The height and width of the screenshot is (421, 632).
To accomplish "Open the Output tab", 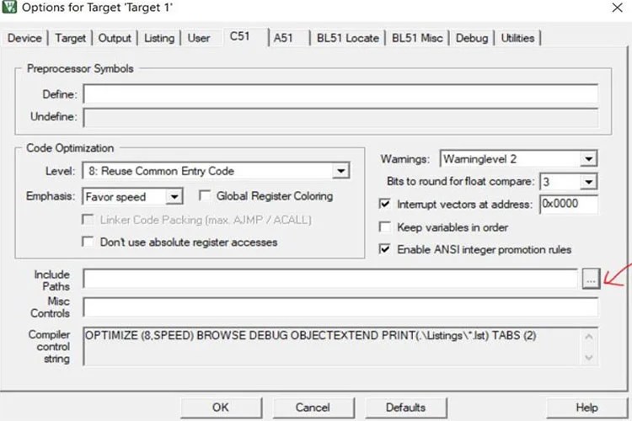I will [x=115, y=38].
